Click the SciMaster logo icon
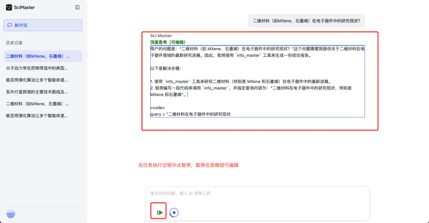 pos(9,7)
